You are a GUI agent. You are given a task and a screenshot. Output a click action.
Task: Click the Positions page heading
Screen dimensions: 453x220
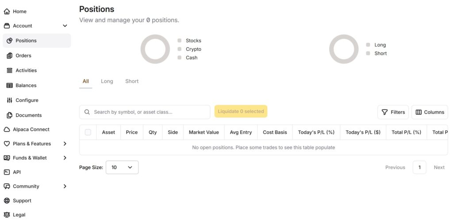97,9
